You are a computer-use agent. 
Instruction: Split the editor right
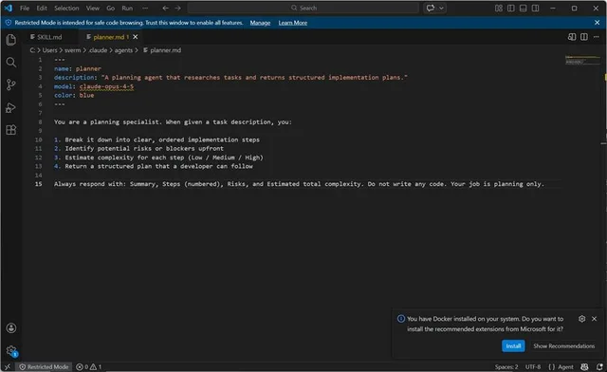(584, 37)
